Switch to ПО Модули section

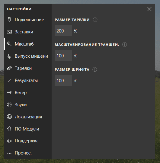[28, 129]
